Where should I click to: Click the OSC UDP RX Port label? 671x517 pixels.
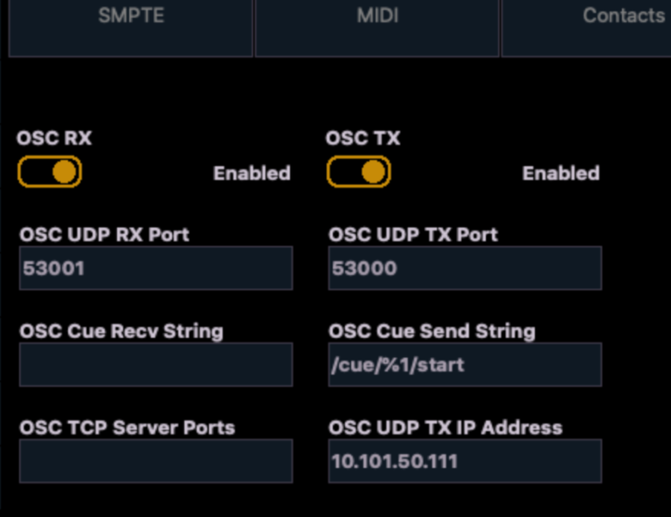click(104, 234)
